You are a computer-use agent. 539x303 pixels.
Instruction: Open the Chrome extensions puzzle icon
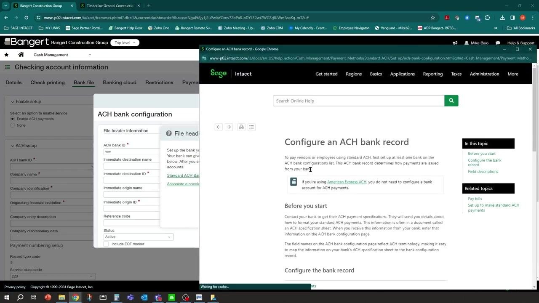click(488, 18)
